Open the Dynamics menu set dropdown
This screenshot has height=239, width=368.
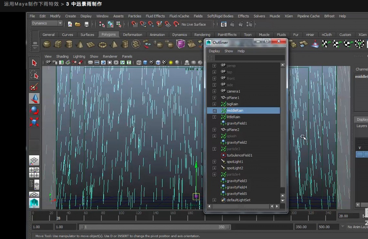(x=47, y=23)
